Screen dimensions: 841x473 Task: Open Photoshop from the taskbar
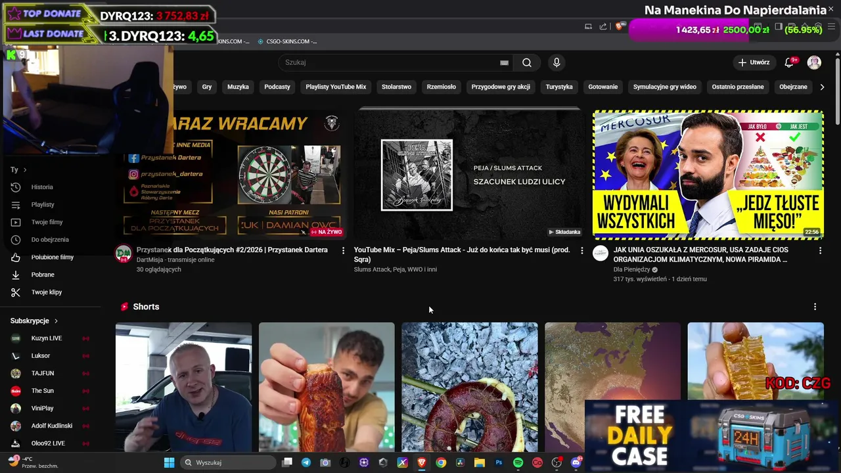click(499, 462)
